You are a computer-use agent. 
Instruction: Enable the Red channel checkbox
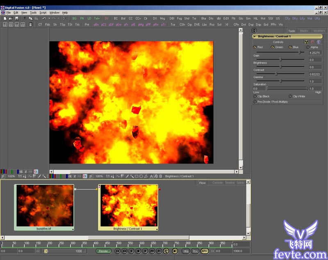click(x=255, y=47)
